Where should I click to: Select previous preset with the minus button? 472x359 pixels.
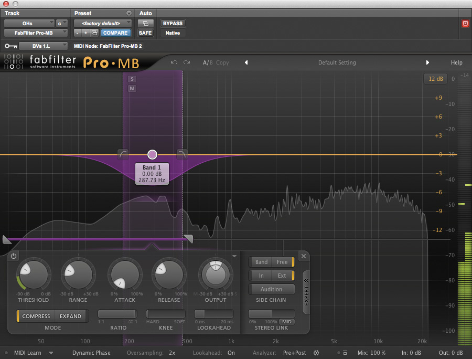click(78, 33)
